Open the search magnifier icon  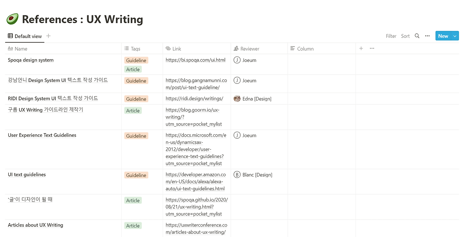[x=417, y=36]
